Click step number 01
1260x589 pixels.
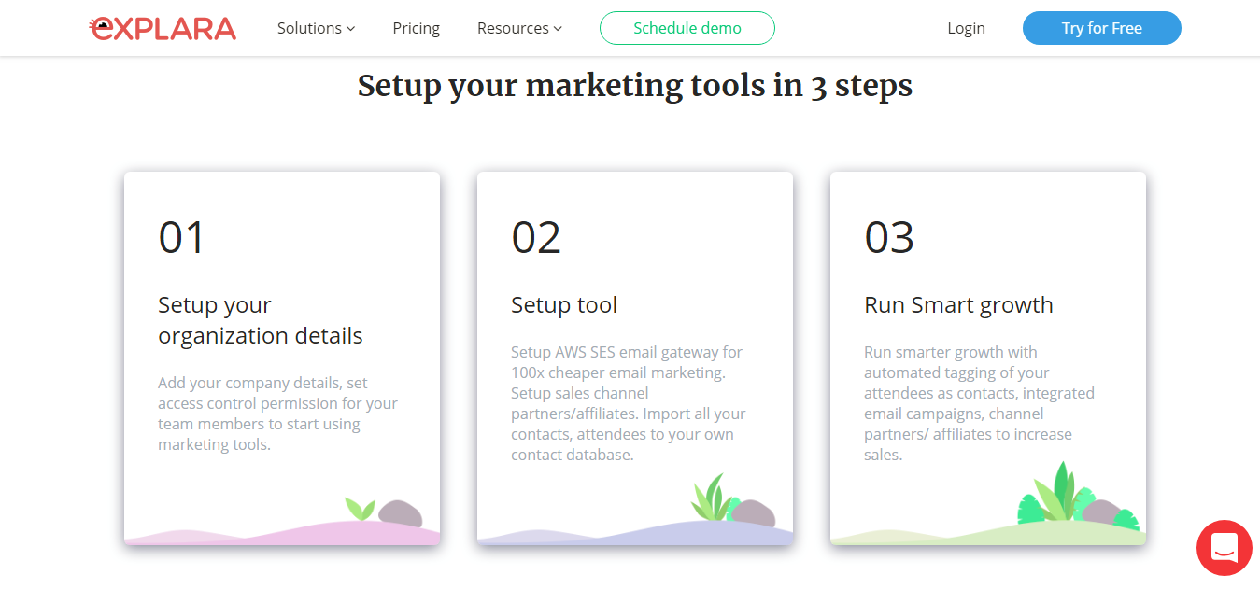(x=181, y=237)
